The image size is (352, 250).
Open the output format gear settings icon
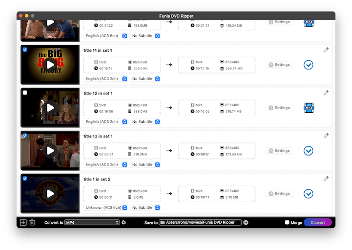coord(124,222)
